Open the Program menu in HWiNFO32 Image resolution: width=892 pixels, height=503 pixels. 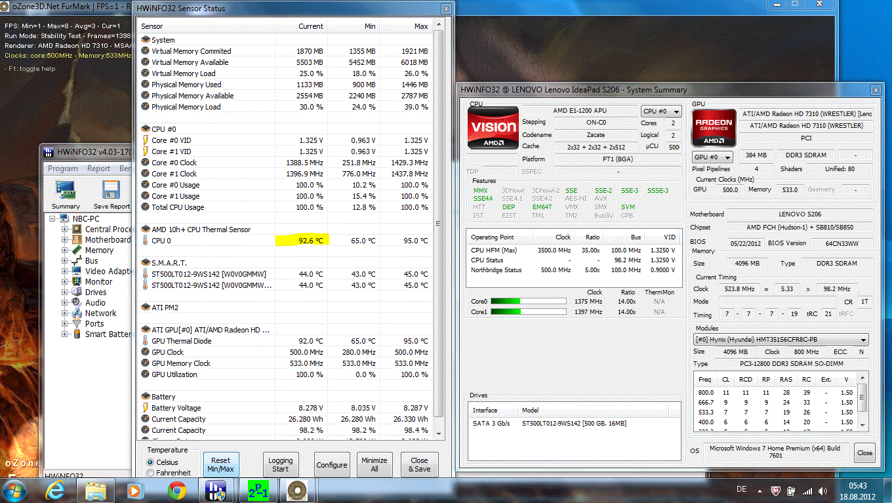[x=63, y=169]
